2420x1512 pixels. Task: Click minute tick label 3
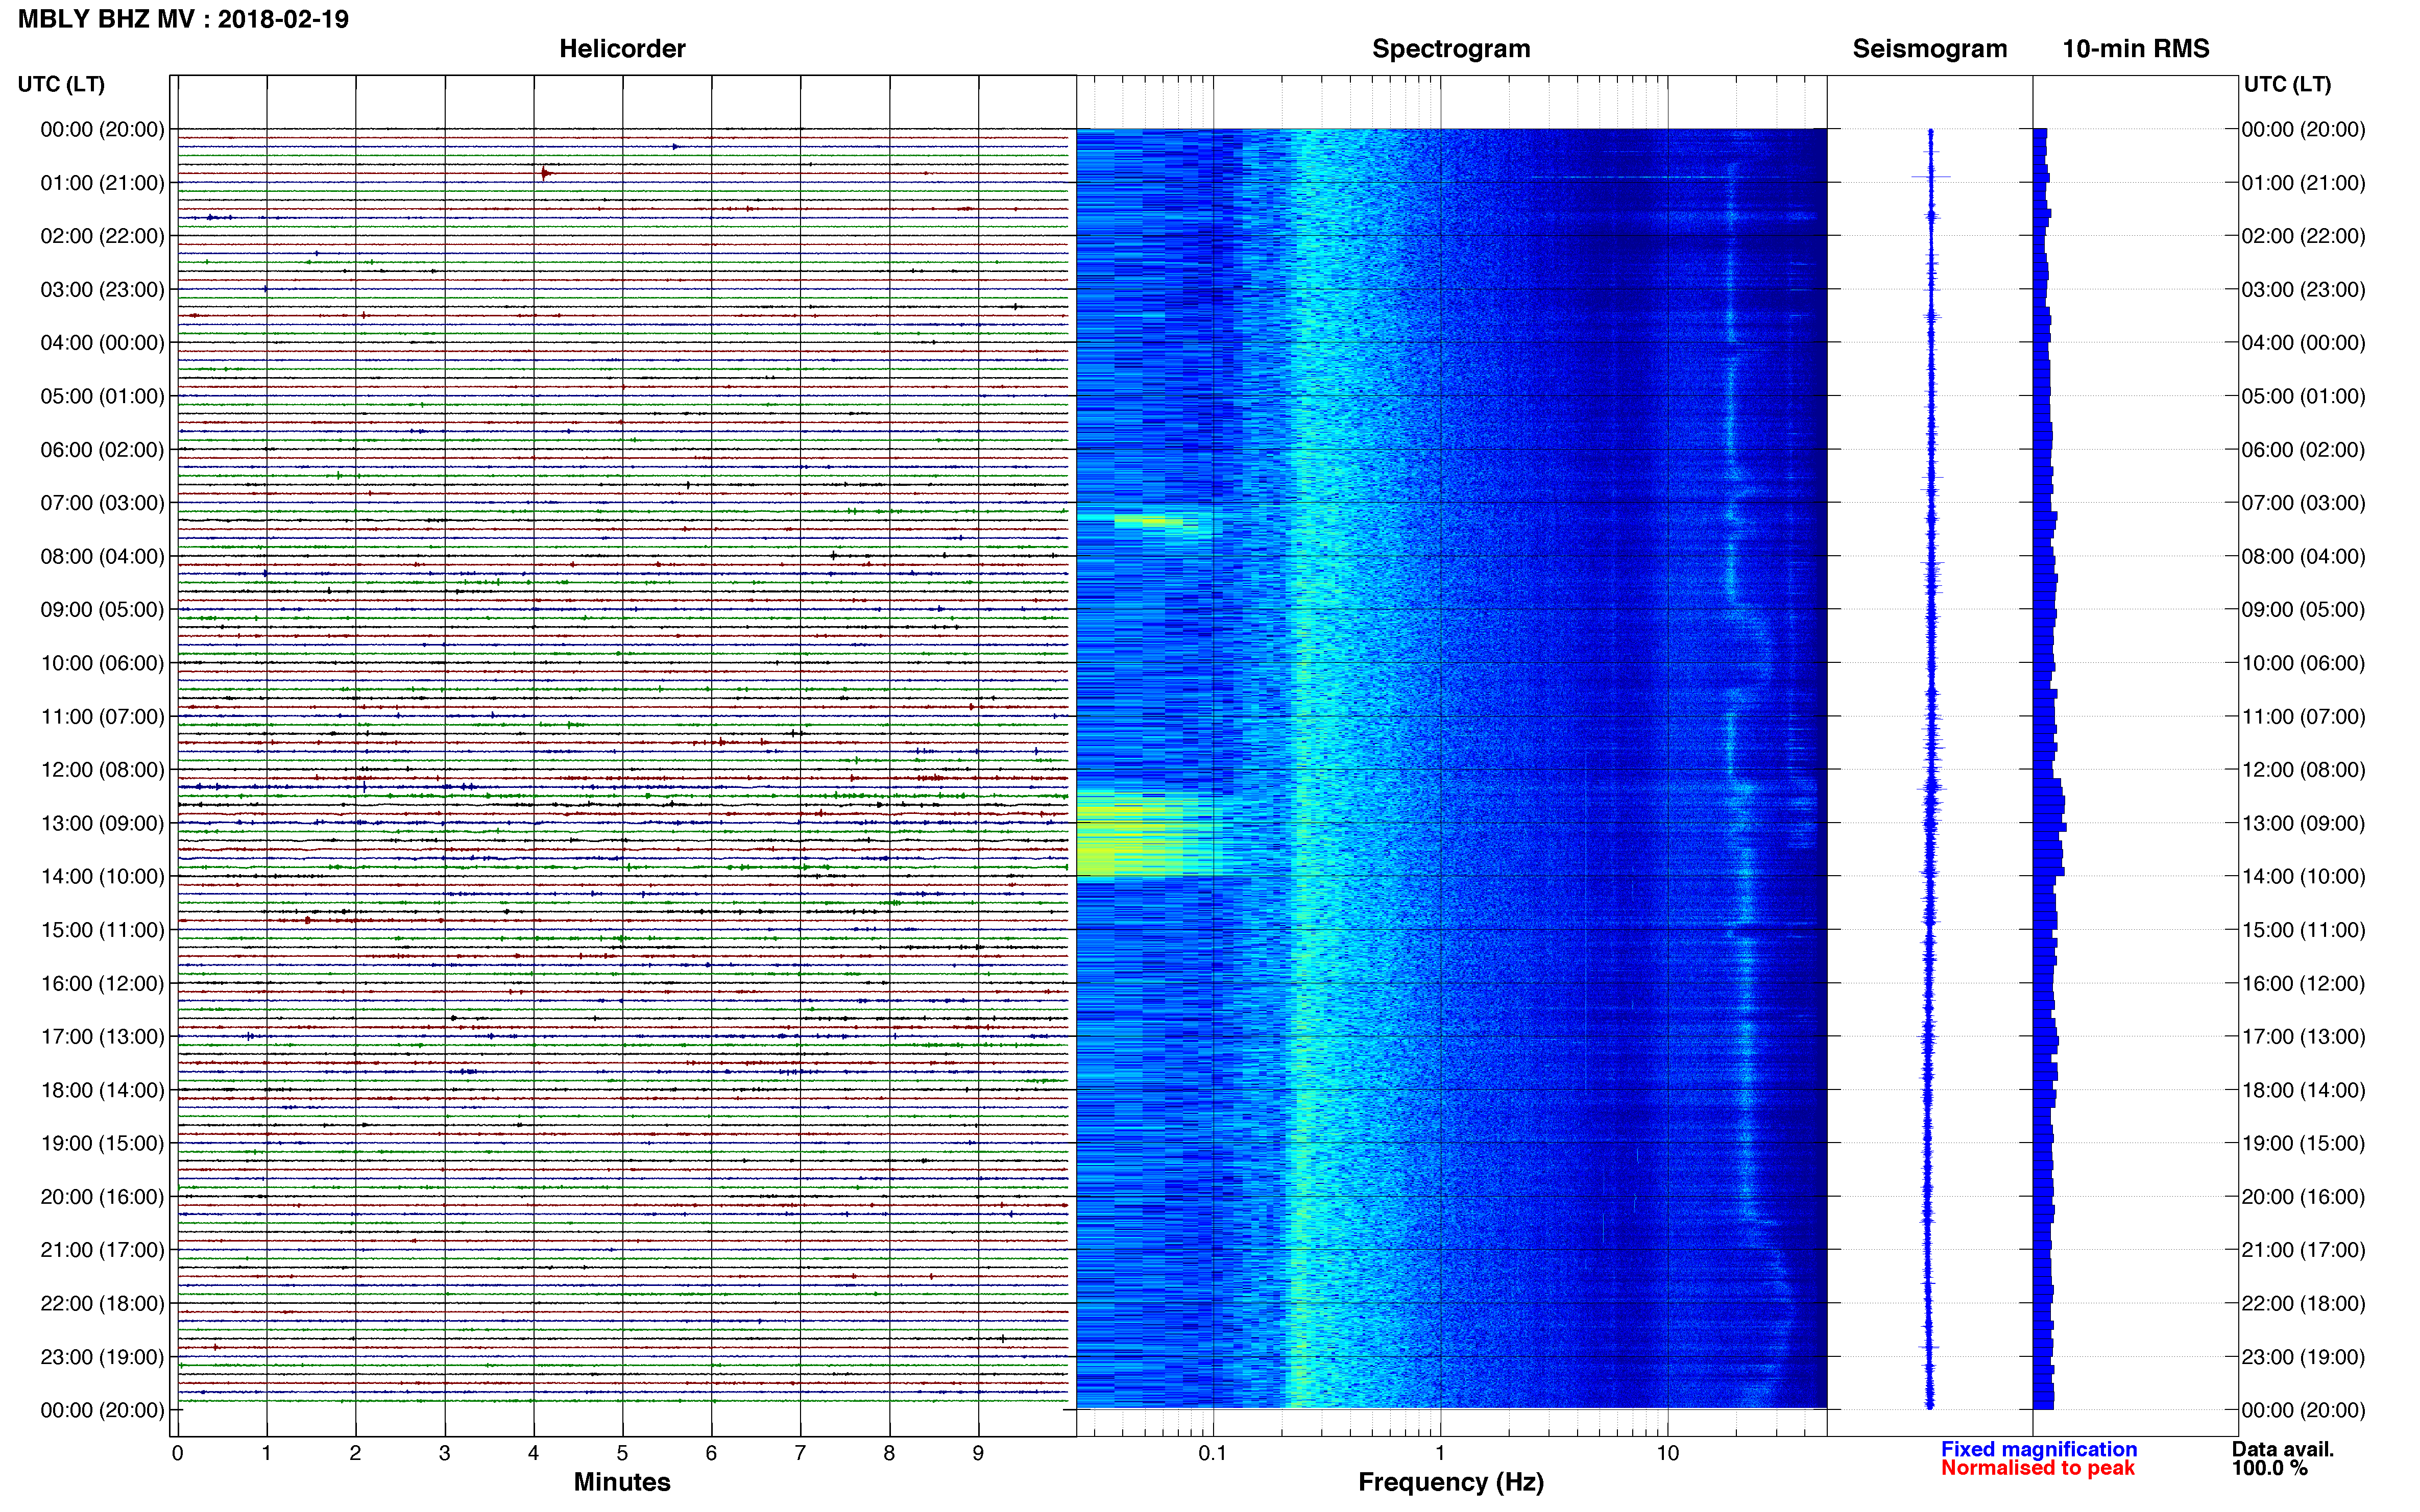click(444, 1453)
